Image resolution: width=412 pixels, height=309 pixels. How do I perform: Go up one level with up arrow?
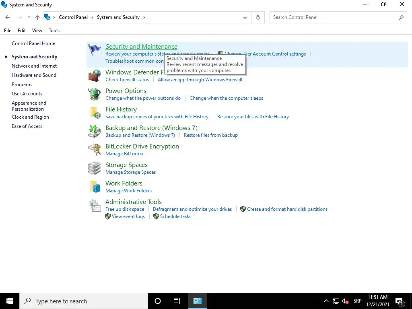coord(37,17)
